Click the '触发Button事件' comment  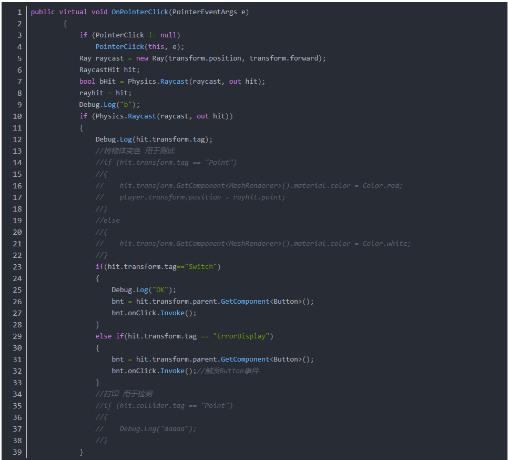(227, 371)
